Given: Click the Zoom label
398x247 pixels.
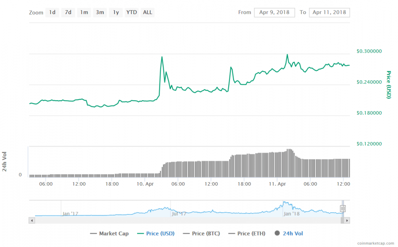Looking at the screenshot, I should pos(36,13).
